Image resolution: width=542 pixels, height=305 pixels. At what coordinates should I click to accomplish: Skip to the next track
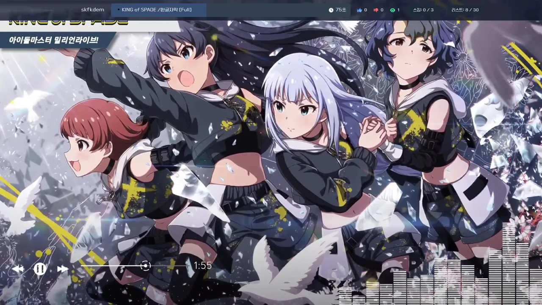(63, 269)
